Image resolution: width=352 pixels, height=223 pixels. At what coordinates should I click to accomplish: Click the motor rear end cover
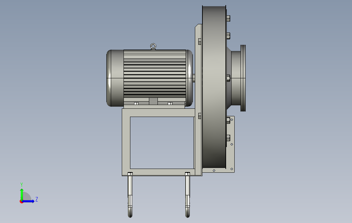pyautogui.click(x=115, y=78)
